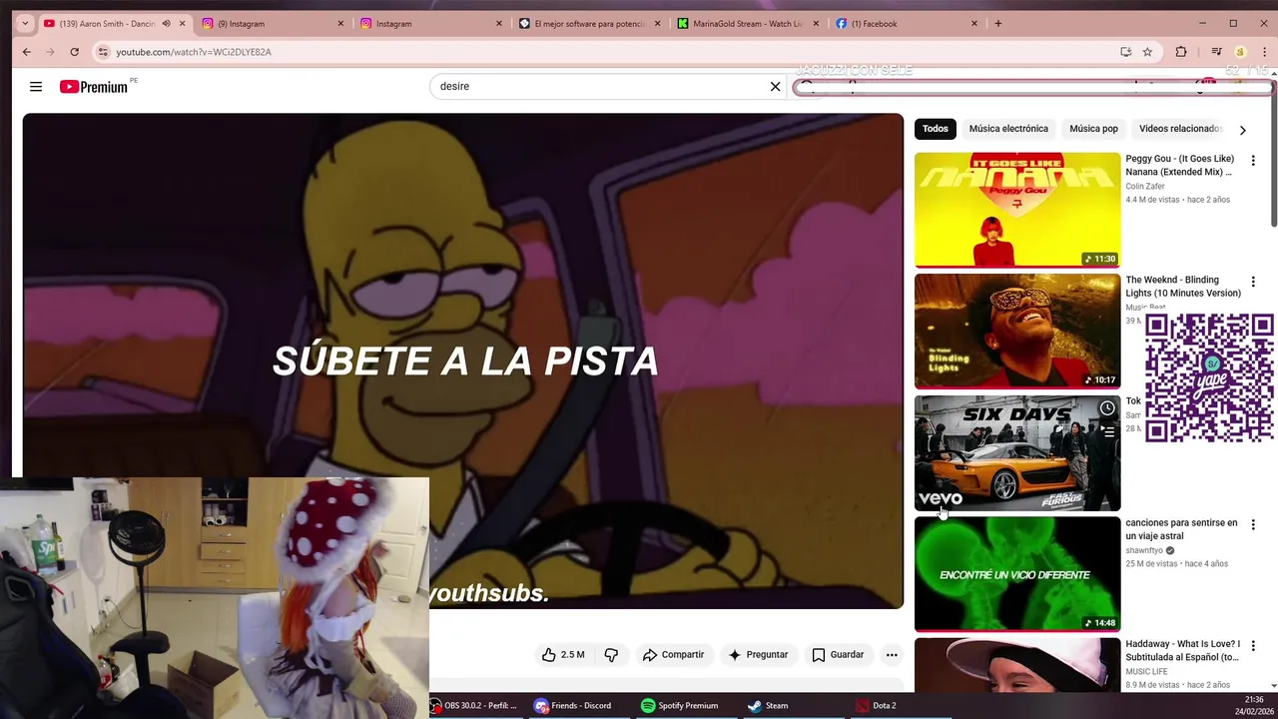This screenshot has width=1278, height=719.
Task: Reload the YouTube page
Action: (x=74, y=52)
